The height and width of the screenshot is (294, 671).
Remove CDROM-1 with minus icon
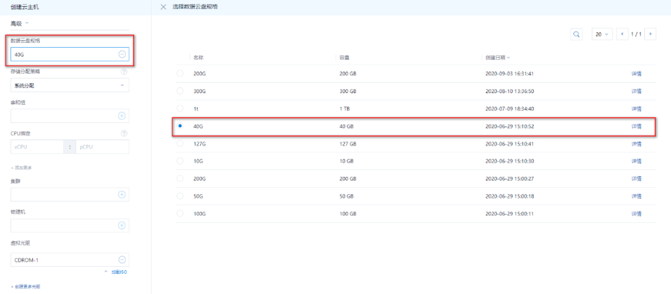coord(122,260)
